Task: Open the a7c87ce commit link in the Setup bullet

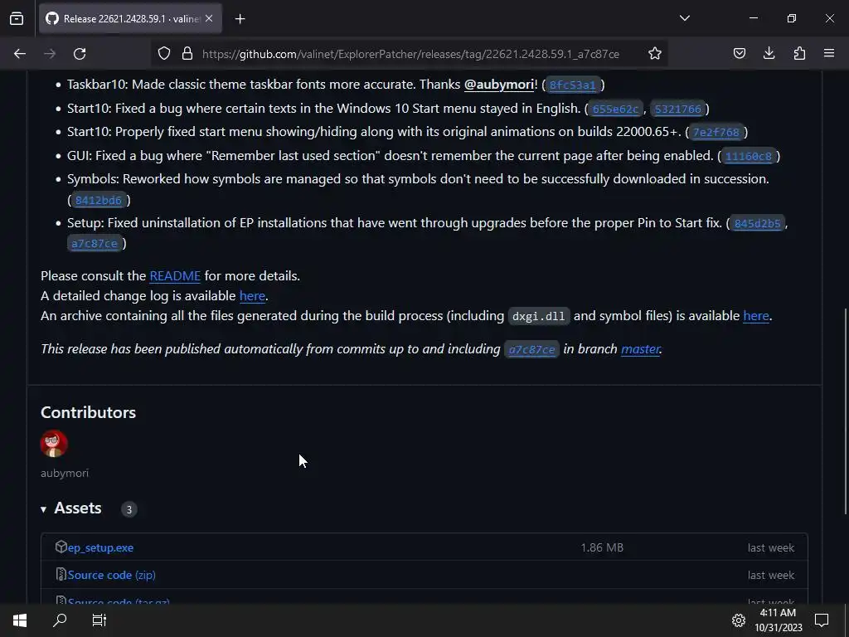Action: coord(95,244)
